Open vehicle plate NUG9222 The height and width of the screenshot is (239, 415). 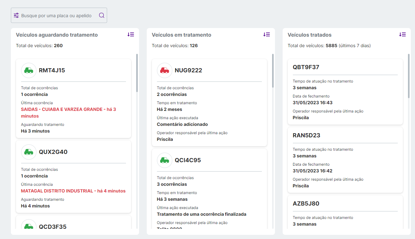tap(188, 70)
